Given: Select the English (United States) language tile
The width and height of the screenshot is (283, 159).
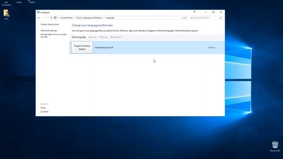Looking at the screenshot, I should tap(82, 47).
